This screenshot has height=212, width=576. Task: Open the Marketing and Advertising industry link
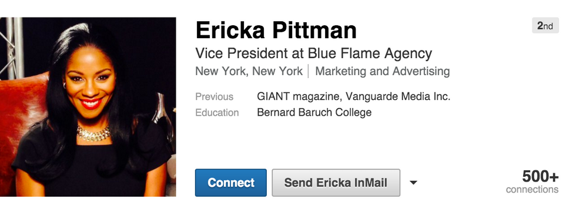pyautogui.click(x=383, y=71)
